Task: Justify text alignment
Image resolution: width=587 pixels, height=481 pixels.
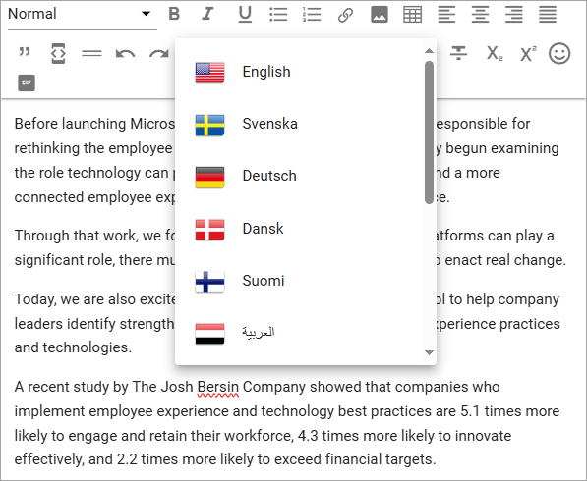Action: [548, 15]
